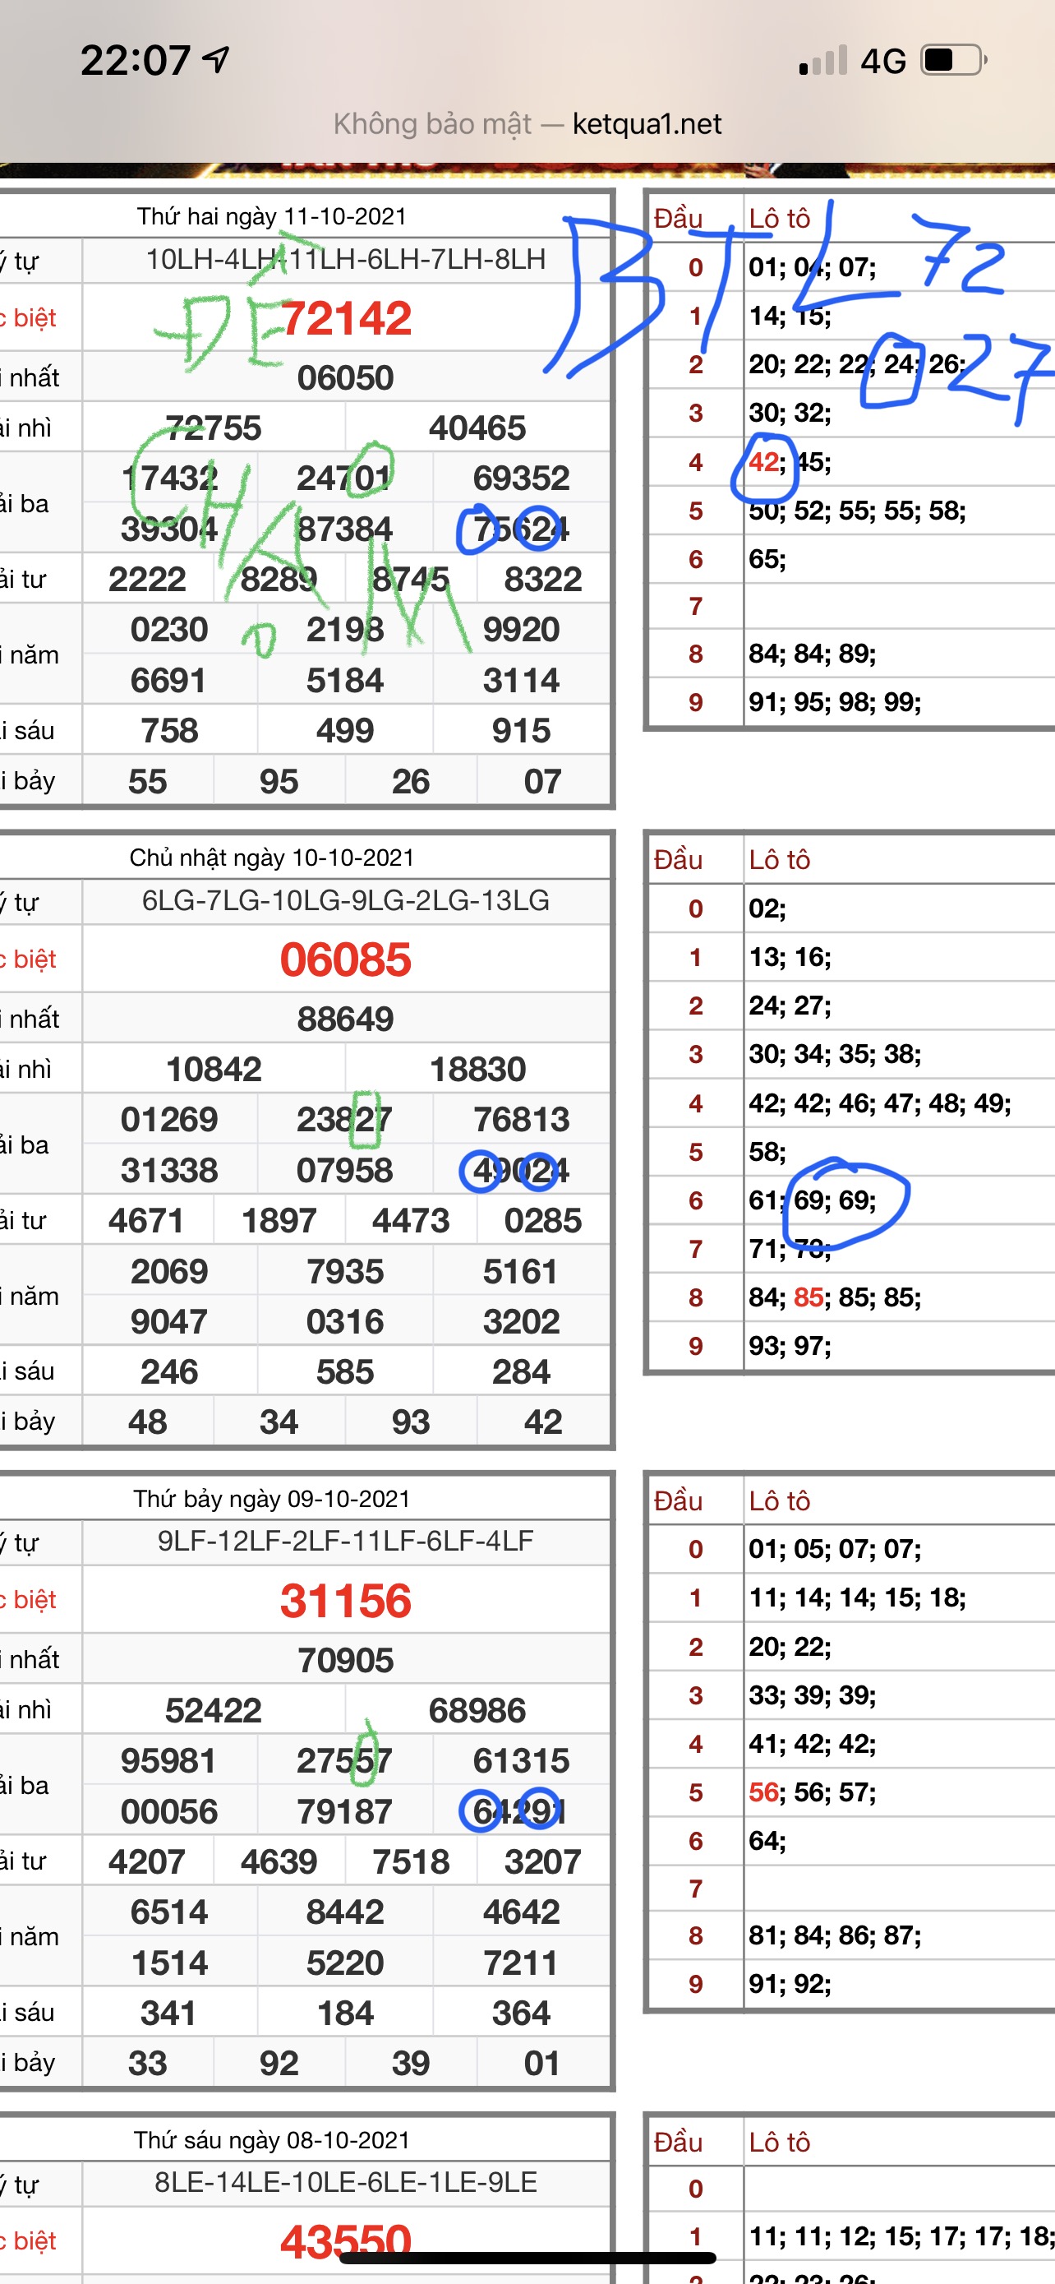This screenshot has height=2284, width=1055.
Task: Click the red 56 lô tô number
Action: coord(762,1792)
